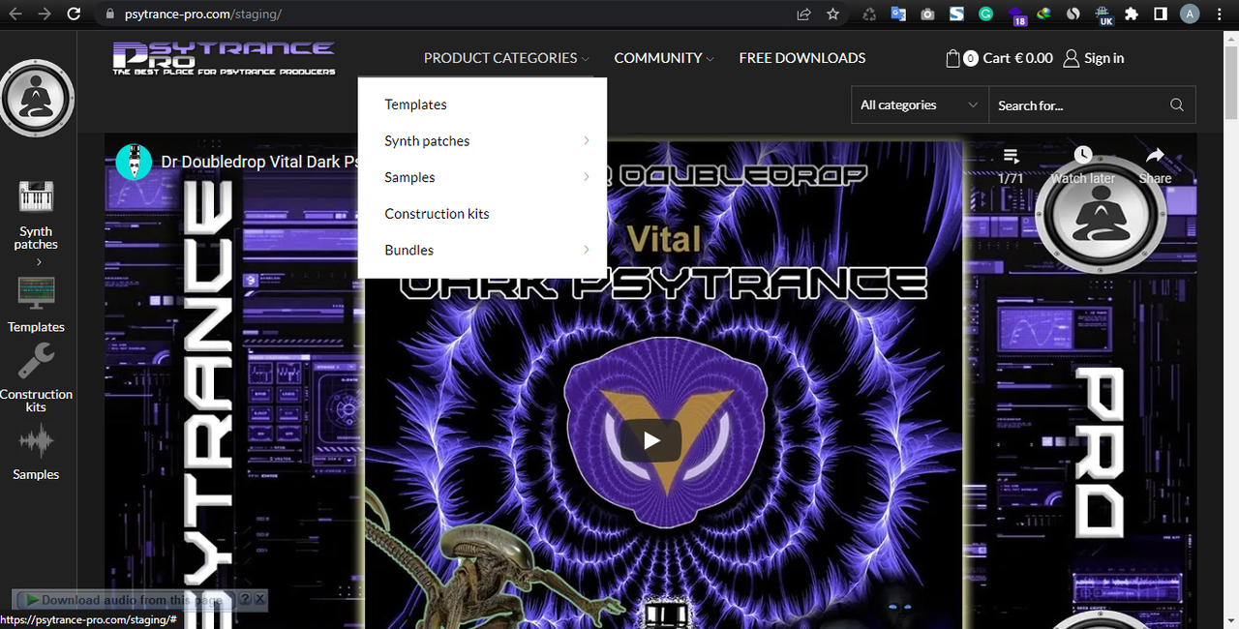Click the sidebar meditation logo
The width and height of the screenshot is (1239, 629).
pyautogui.click(x=36, y=98)
